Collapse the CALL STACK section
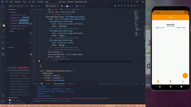The image size is (191, 107). [11, 67]
